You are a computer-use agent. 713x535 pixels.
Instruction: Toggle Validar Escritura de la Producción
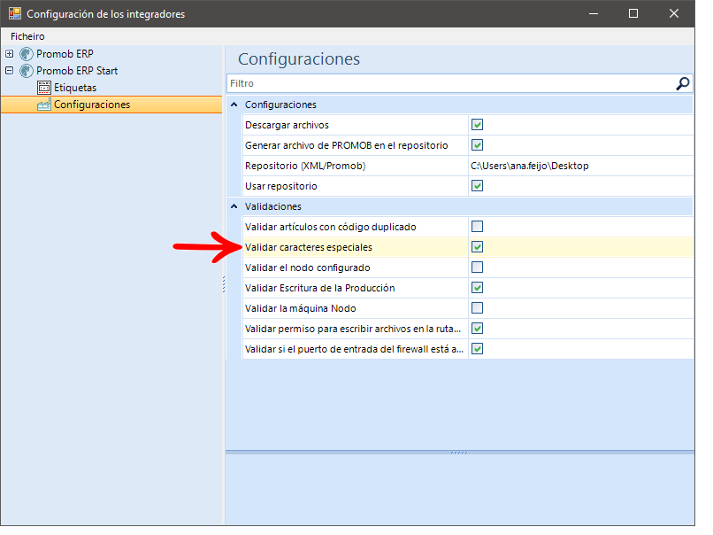click(477, 287)
